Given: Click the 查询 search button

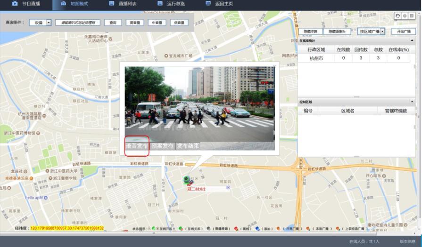Looking at the screenshot, I should coord(113,23).
